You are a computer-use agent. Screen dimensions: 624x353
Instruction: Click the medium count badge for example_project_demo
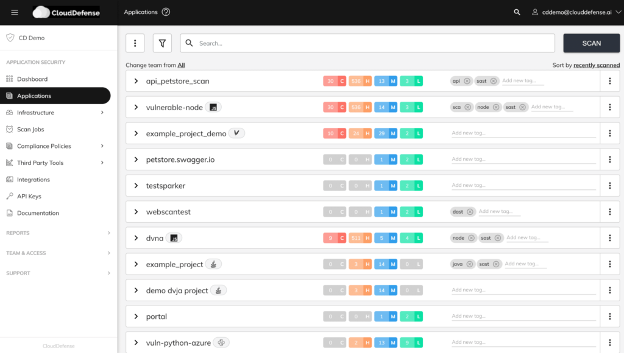tap(386, 133)
